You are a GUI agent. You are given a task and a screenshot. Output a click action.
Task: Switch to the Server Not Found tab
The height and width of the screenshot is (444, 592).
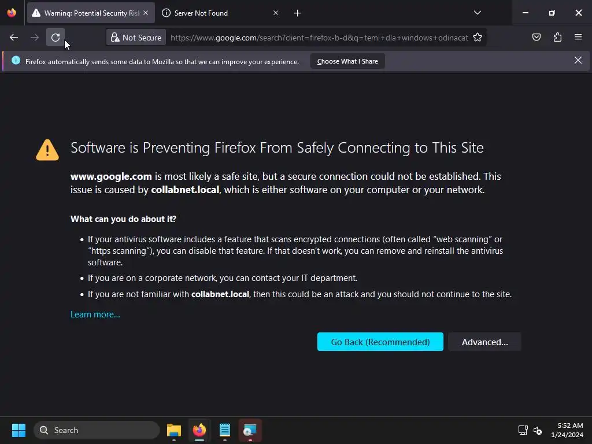(x=221, y=13)
